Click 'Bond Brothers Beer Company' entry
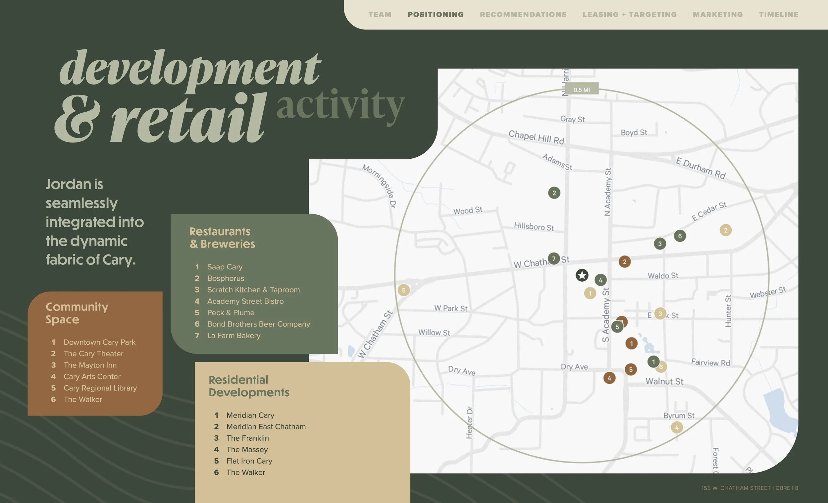 point(258,324)
